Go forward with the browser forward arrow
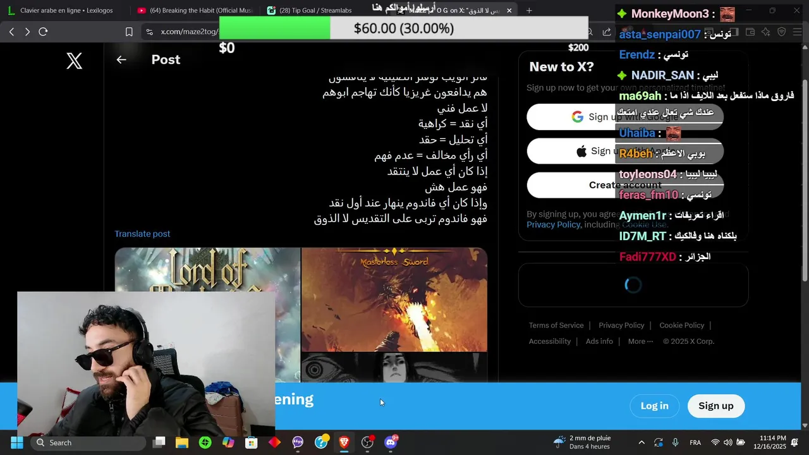Viewport: 809px width, 455px height. tap(27, 32)
